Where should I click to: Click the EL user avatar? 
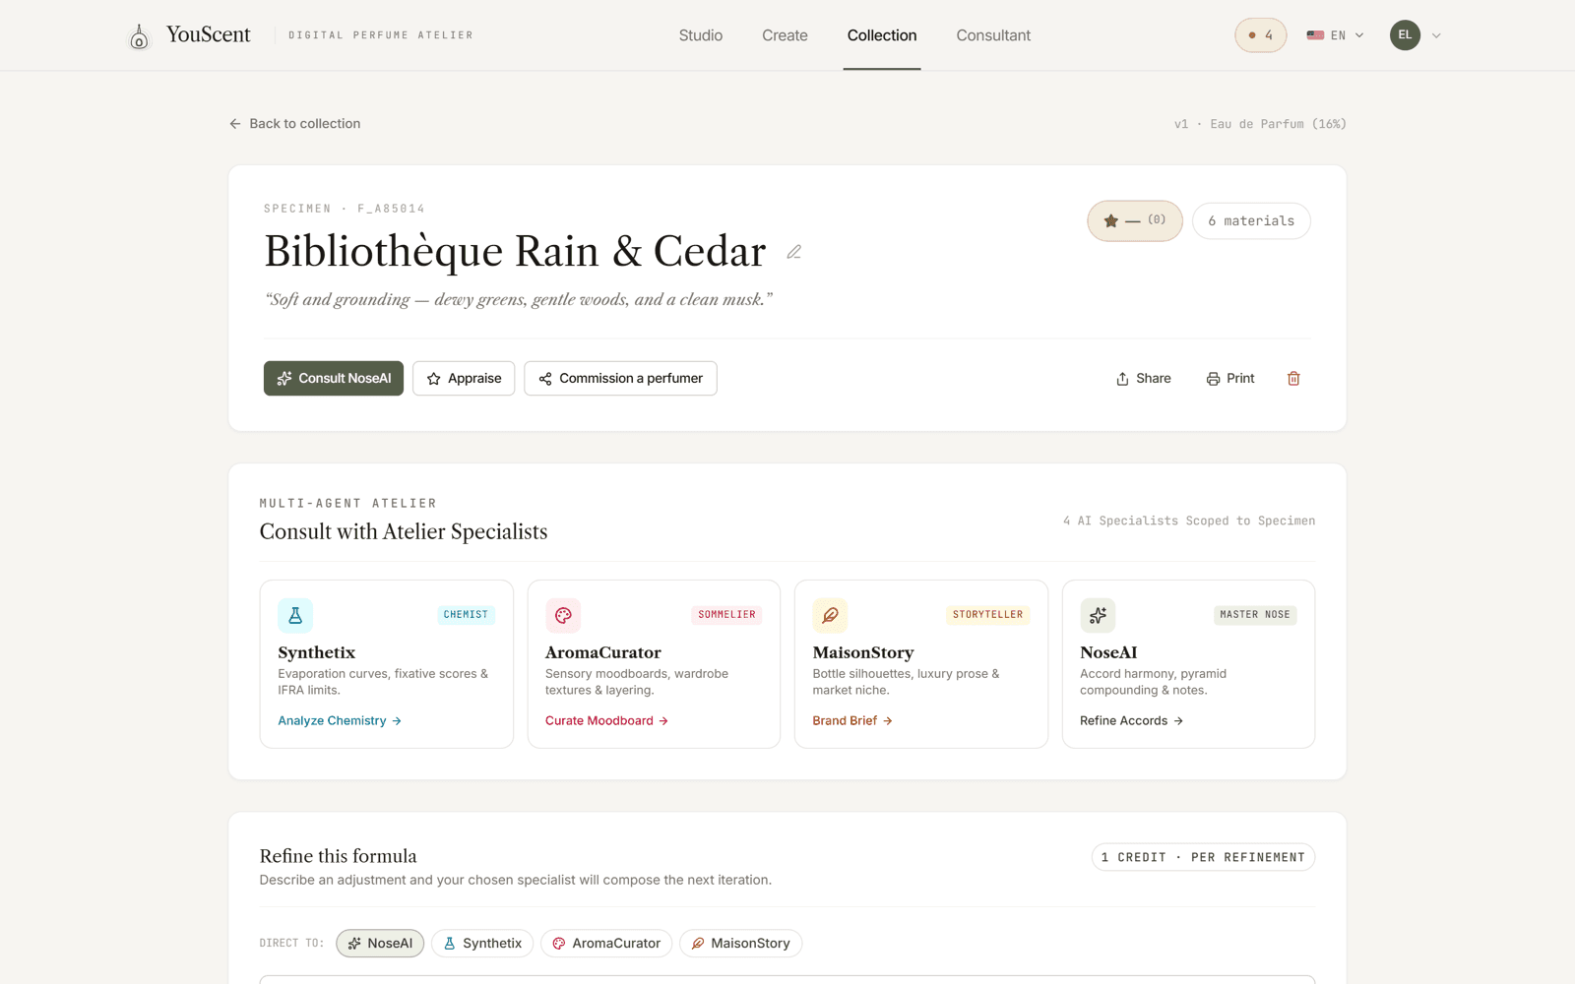1405,35
